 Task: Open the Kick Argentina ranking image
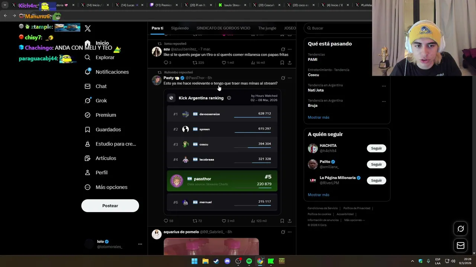pyautogui.click(x=222, y=152)
